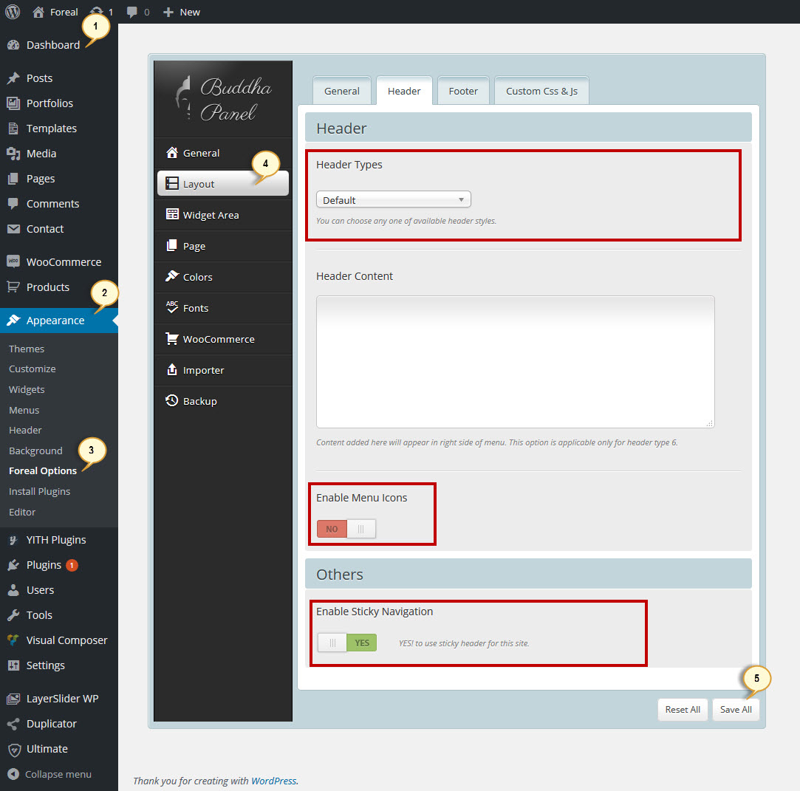Follow the WordPress footer link
Screen dimensions: 800x791
tap(274, 781)
